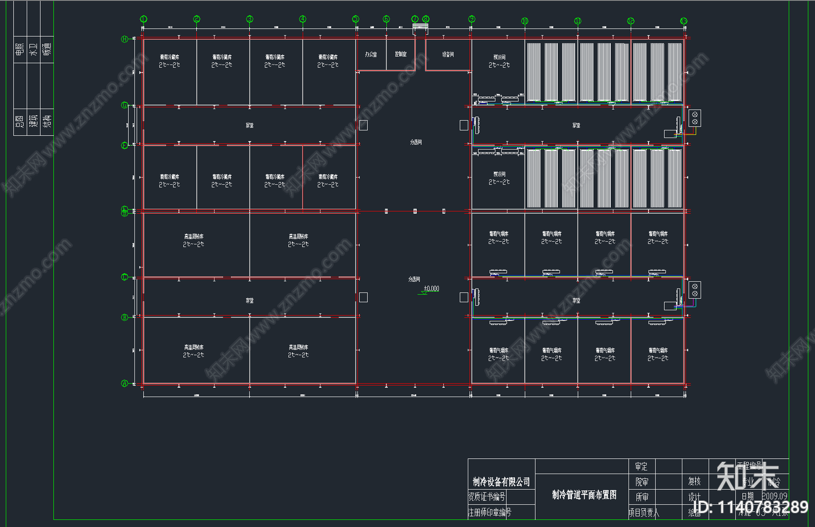Select grid axis bubble number 9
Screen dimensions: 815x527
(472, 19)
